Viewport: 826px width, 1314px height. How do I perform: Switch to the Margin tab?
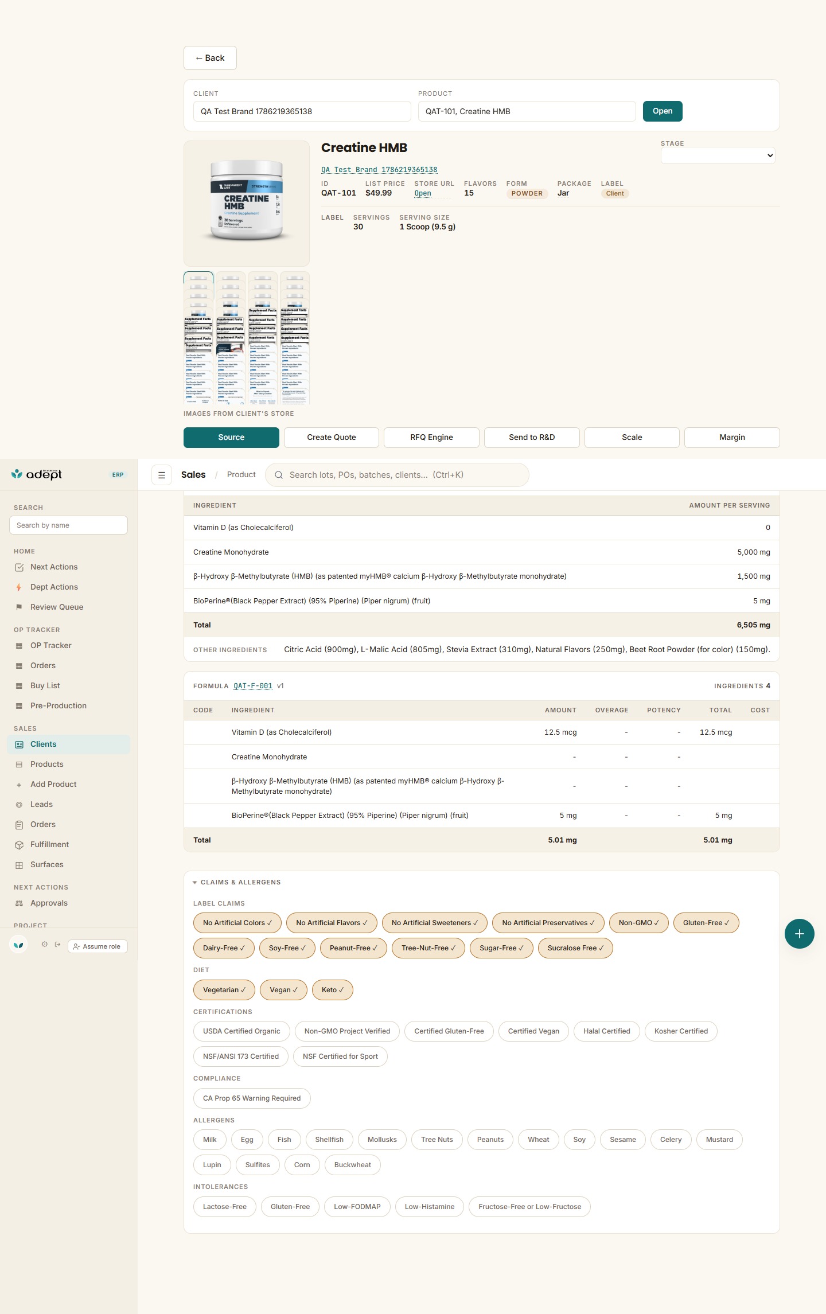click(732, 437)
